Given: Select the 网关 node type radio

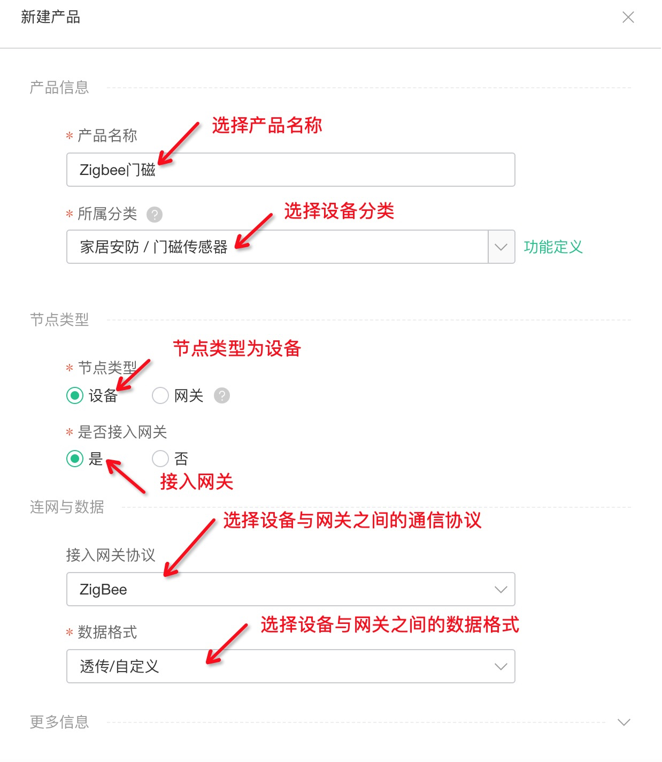Looking at the screenshot, I should pyautogui.click(x=160, y=395).
